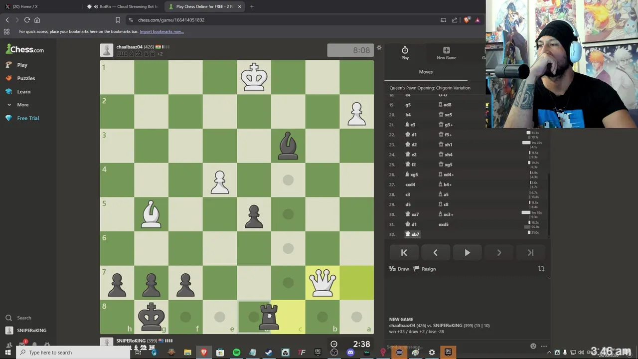The height and width of the screenshot is (359, 638).
Task: Open board settings gear beside the clock
Action: coord(379,48)
